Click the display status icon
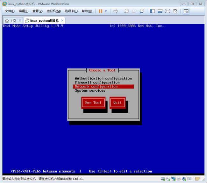Screen dimensions: 207x183 click(189, 179)
